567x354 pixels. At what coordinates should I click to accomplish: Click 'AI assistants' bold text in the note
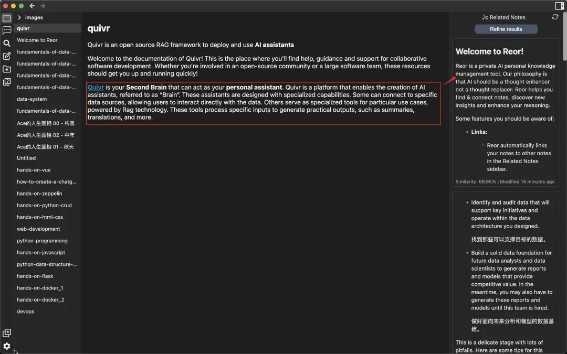[x=275, y=45]
